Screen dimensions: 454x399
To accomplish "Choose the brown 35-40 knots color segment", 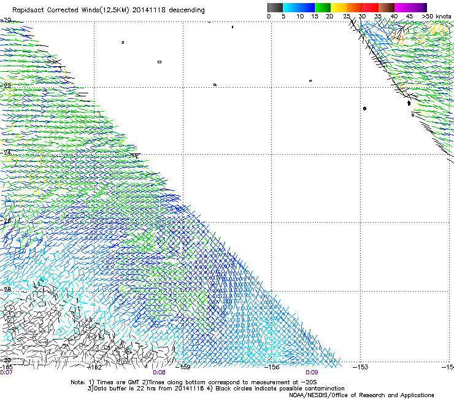I will (x=387, y=7).
